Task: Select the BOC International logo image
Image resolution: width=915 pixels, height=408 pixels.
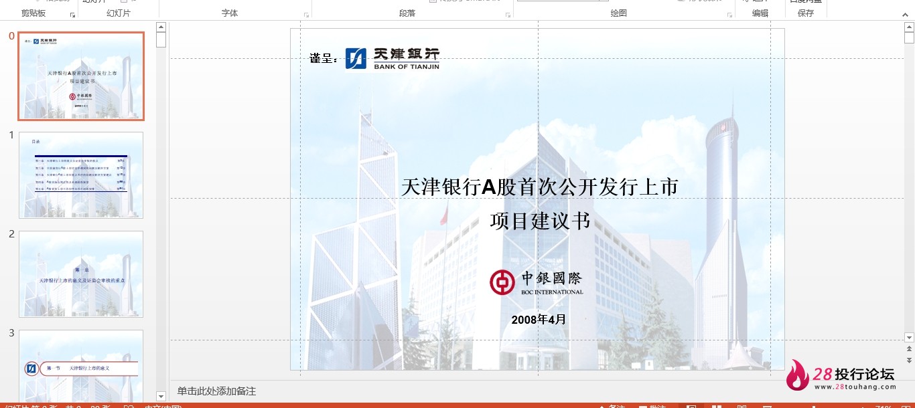Action: [537, 282]
